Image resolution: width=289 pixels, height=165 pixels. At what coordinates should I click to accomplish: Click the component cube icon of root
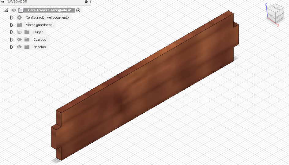21,10
